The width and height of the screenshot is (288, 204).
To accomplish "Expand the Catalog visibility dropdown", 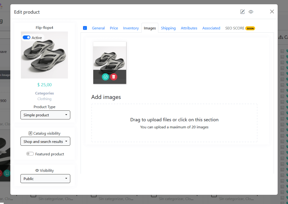I will tap(45, 142).
